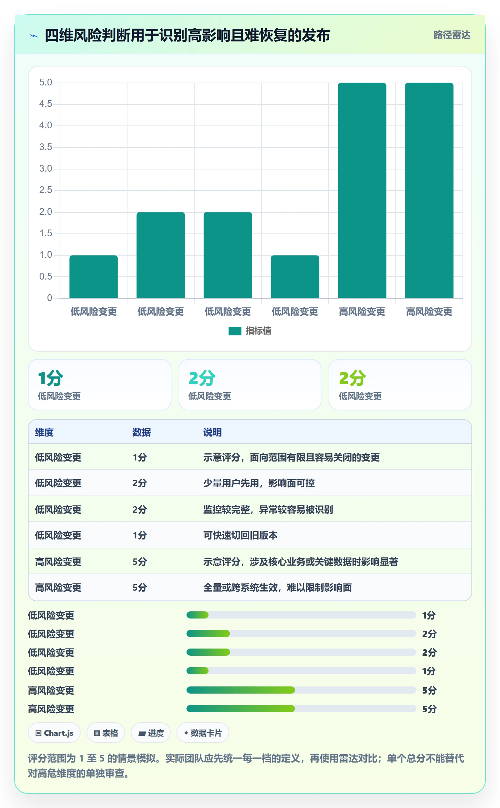Image resolution: width=500 pixels, height=808 pixels.
Task: Select the row 少量用户先用，影响面可控
Action: coord(250,483)
